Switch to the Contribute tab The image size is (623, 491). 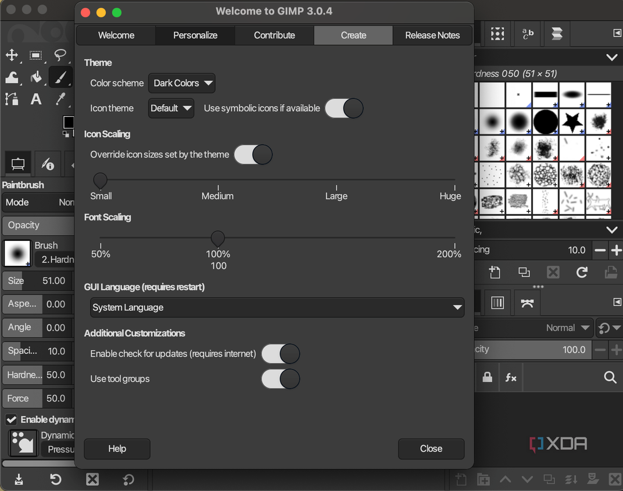pos(274,35)
